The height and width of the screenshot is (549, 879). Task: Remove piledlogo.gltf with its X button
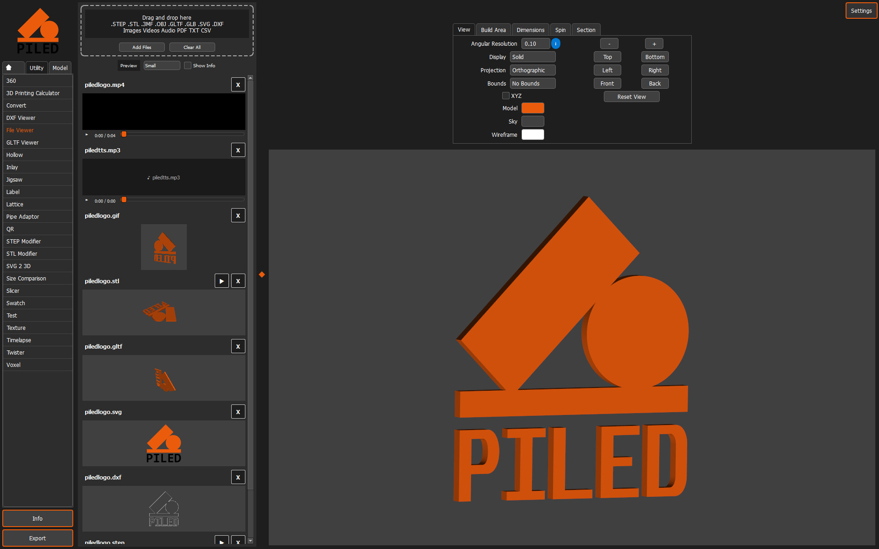238,346
